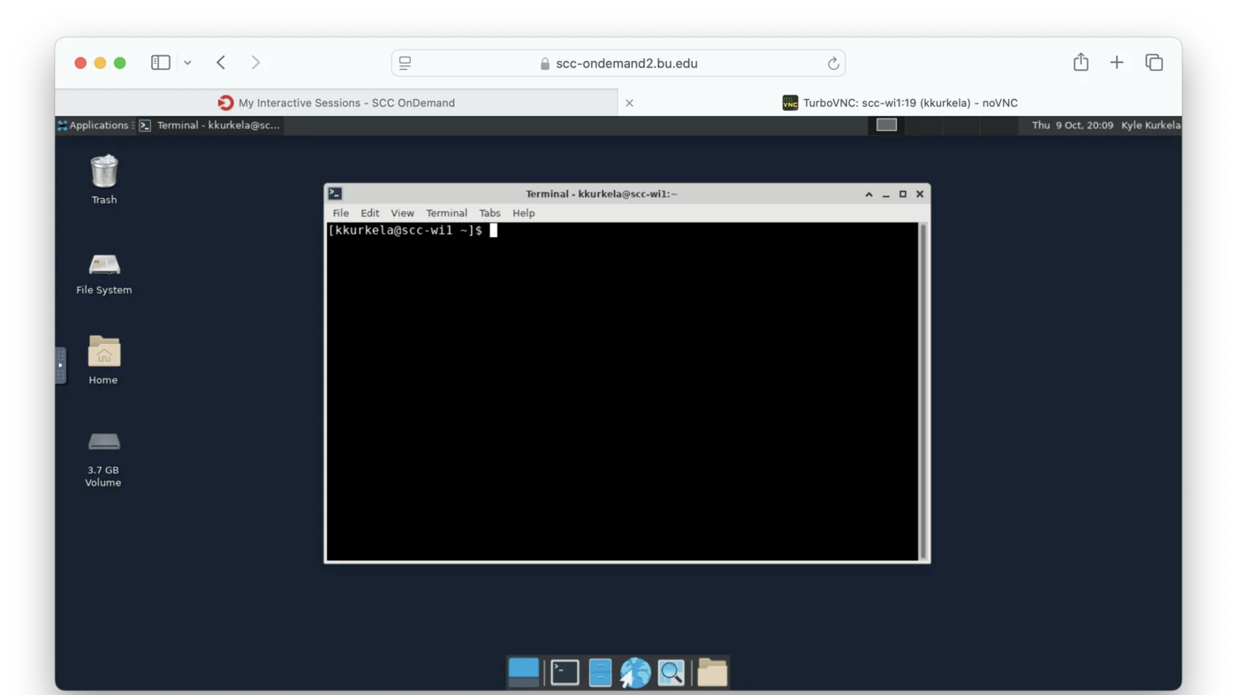Click the green Safari fullscreen button
1237x695 pixels.
120,63
